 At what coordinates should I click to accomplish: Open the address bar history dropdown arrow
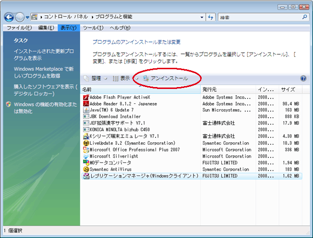[x=202, y=17]
